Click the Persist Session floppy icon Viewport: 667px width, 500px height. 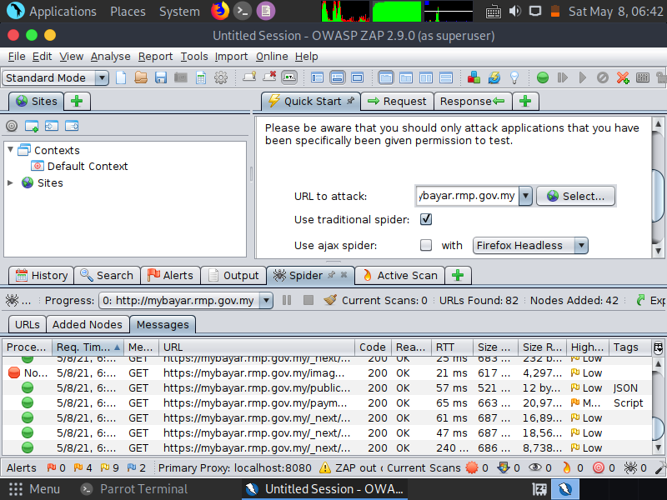pos(161,77)
